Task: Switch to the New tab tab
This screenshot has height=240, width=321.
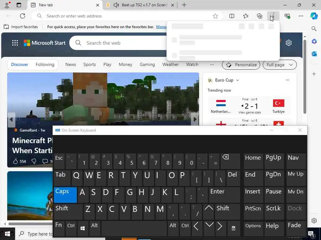Action: 65,5
